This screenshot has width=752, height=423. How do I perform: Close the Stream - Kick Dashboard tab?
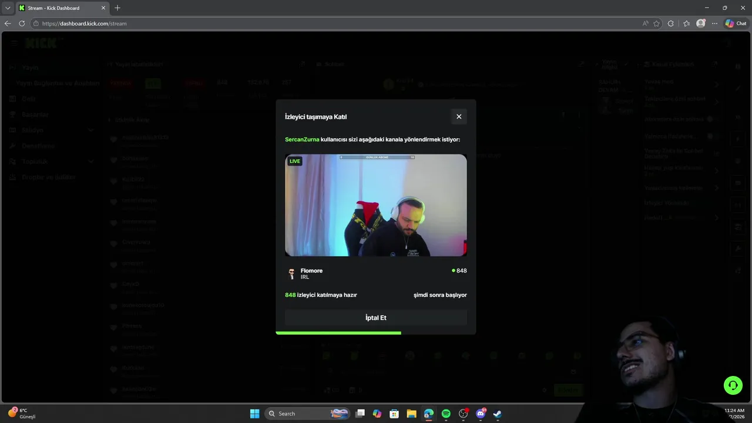(103, 8)
